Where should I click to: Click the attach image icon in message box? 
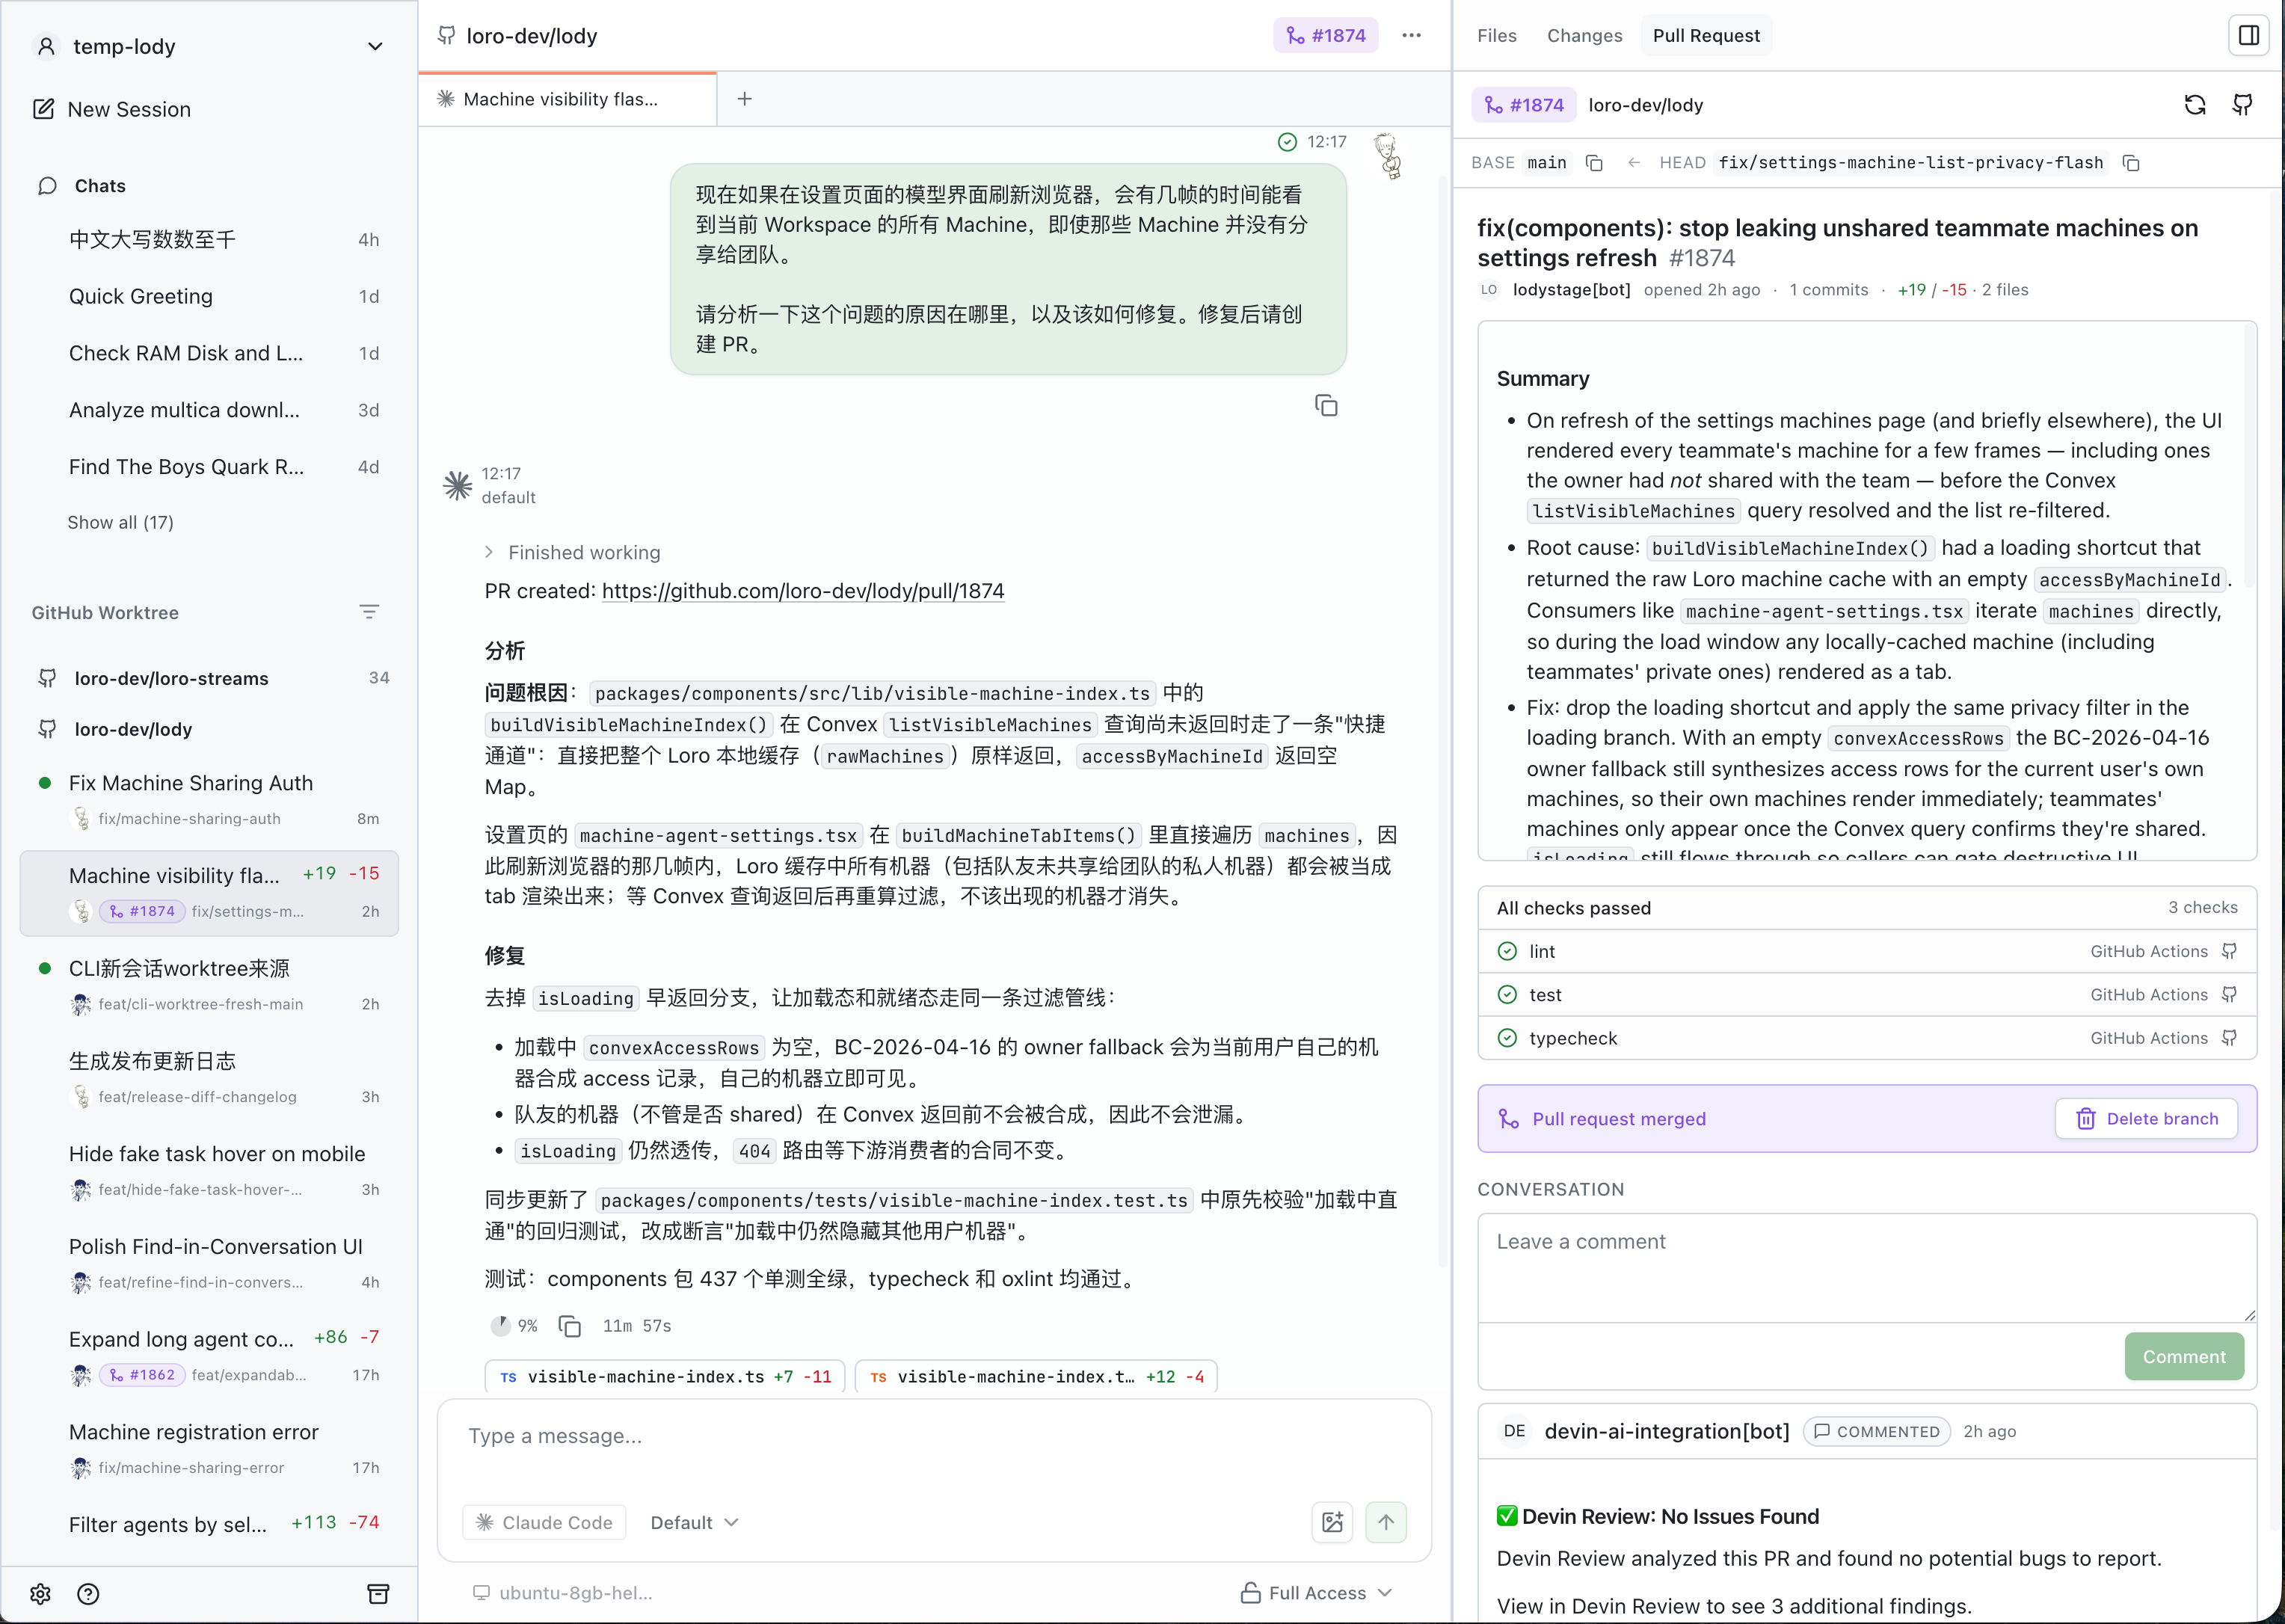pos(1332,1522)
